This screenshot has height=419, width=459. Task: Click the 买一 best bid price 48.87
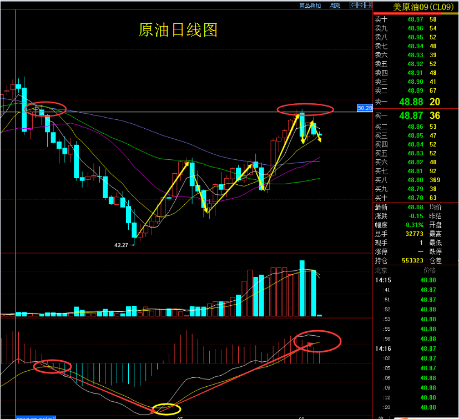tap(411, 115)
